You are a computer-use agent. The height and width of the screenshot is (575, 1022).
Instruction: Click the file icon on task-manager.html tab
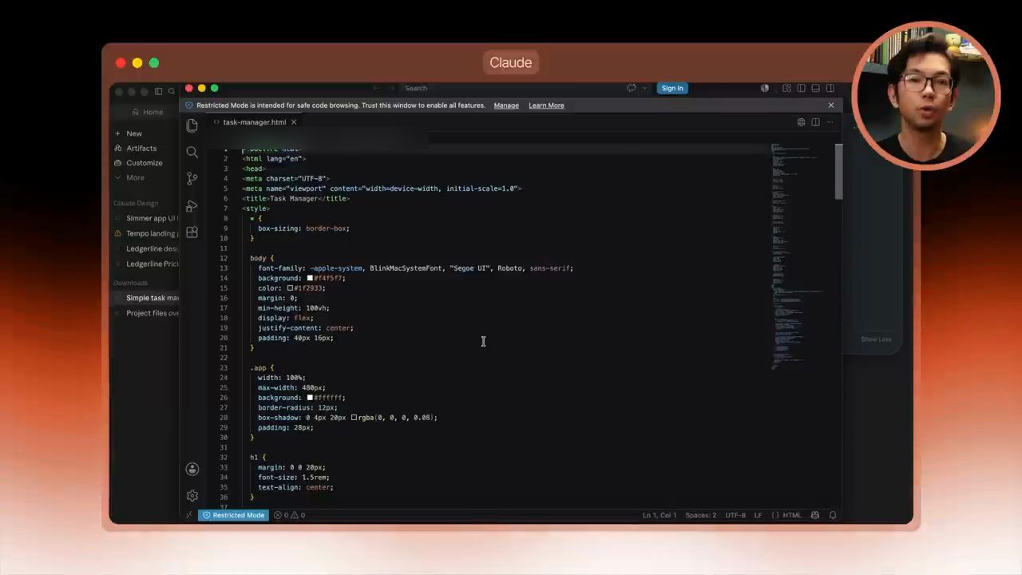tap(216, 122)
